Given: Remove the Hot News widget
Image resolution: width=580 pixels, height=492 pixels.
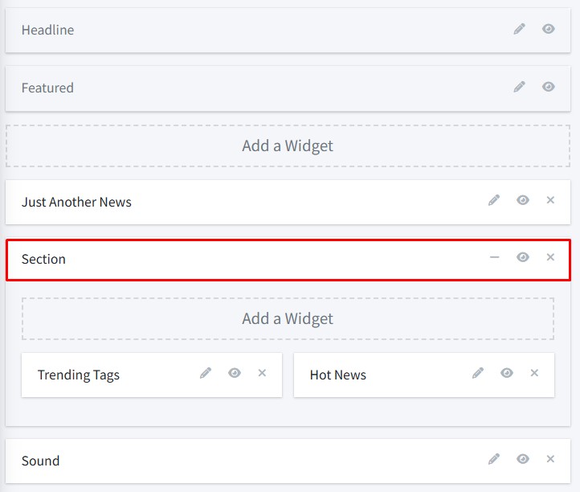Looking at the screenshot, I should click(534, 373).
